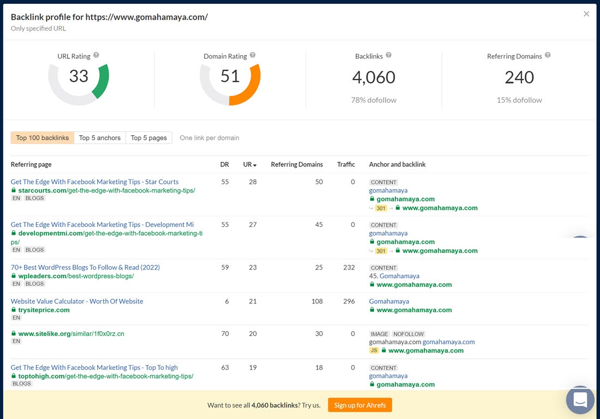
Task: Click the Traffic column header
Action: tap(345, 165)
